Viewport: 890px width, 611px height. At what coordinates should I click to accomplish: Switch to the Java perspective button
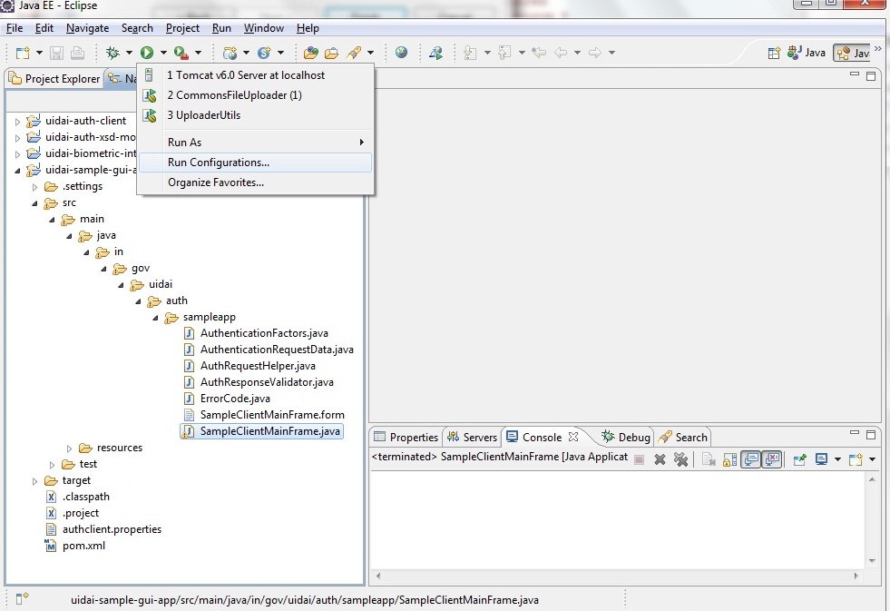(x=806, y=53)
